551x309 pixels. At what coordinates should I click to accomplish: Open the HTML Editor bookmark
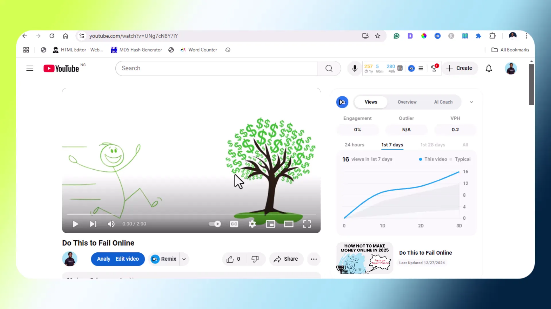pos(78,50)
